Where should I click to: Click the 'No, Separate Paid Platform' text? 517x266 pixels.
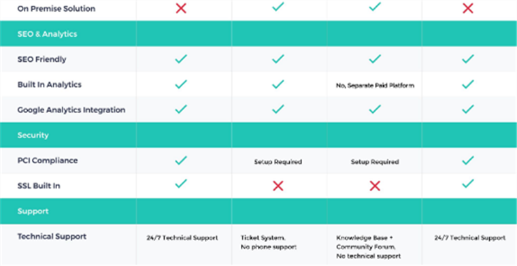(375, 86)
